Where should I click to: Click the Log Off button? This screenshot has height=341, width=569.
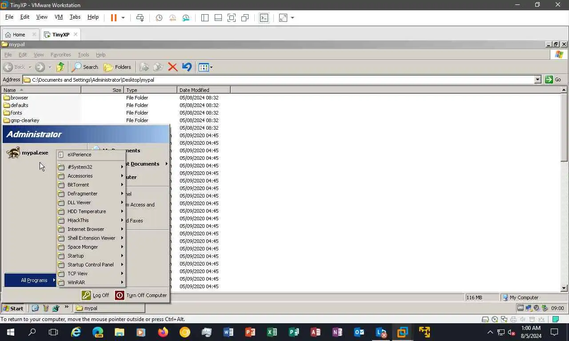click(95, 295)
